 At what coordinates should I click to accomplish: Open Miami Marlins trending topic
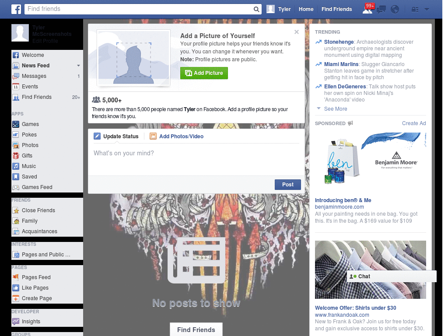341,64
